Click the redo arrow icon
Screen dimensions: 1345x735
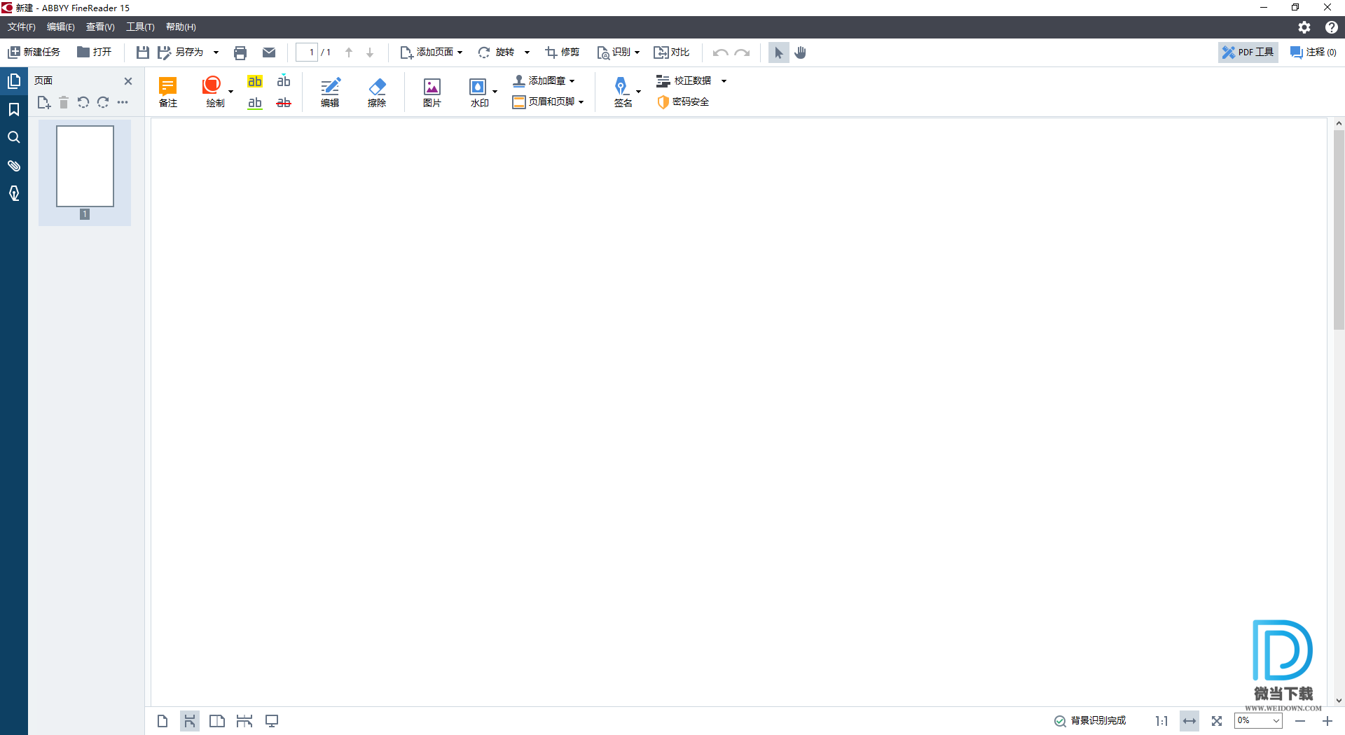pos(743,52)
